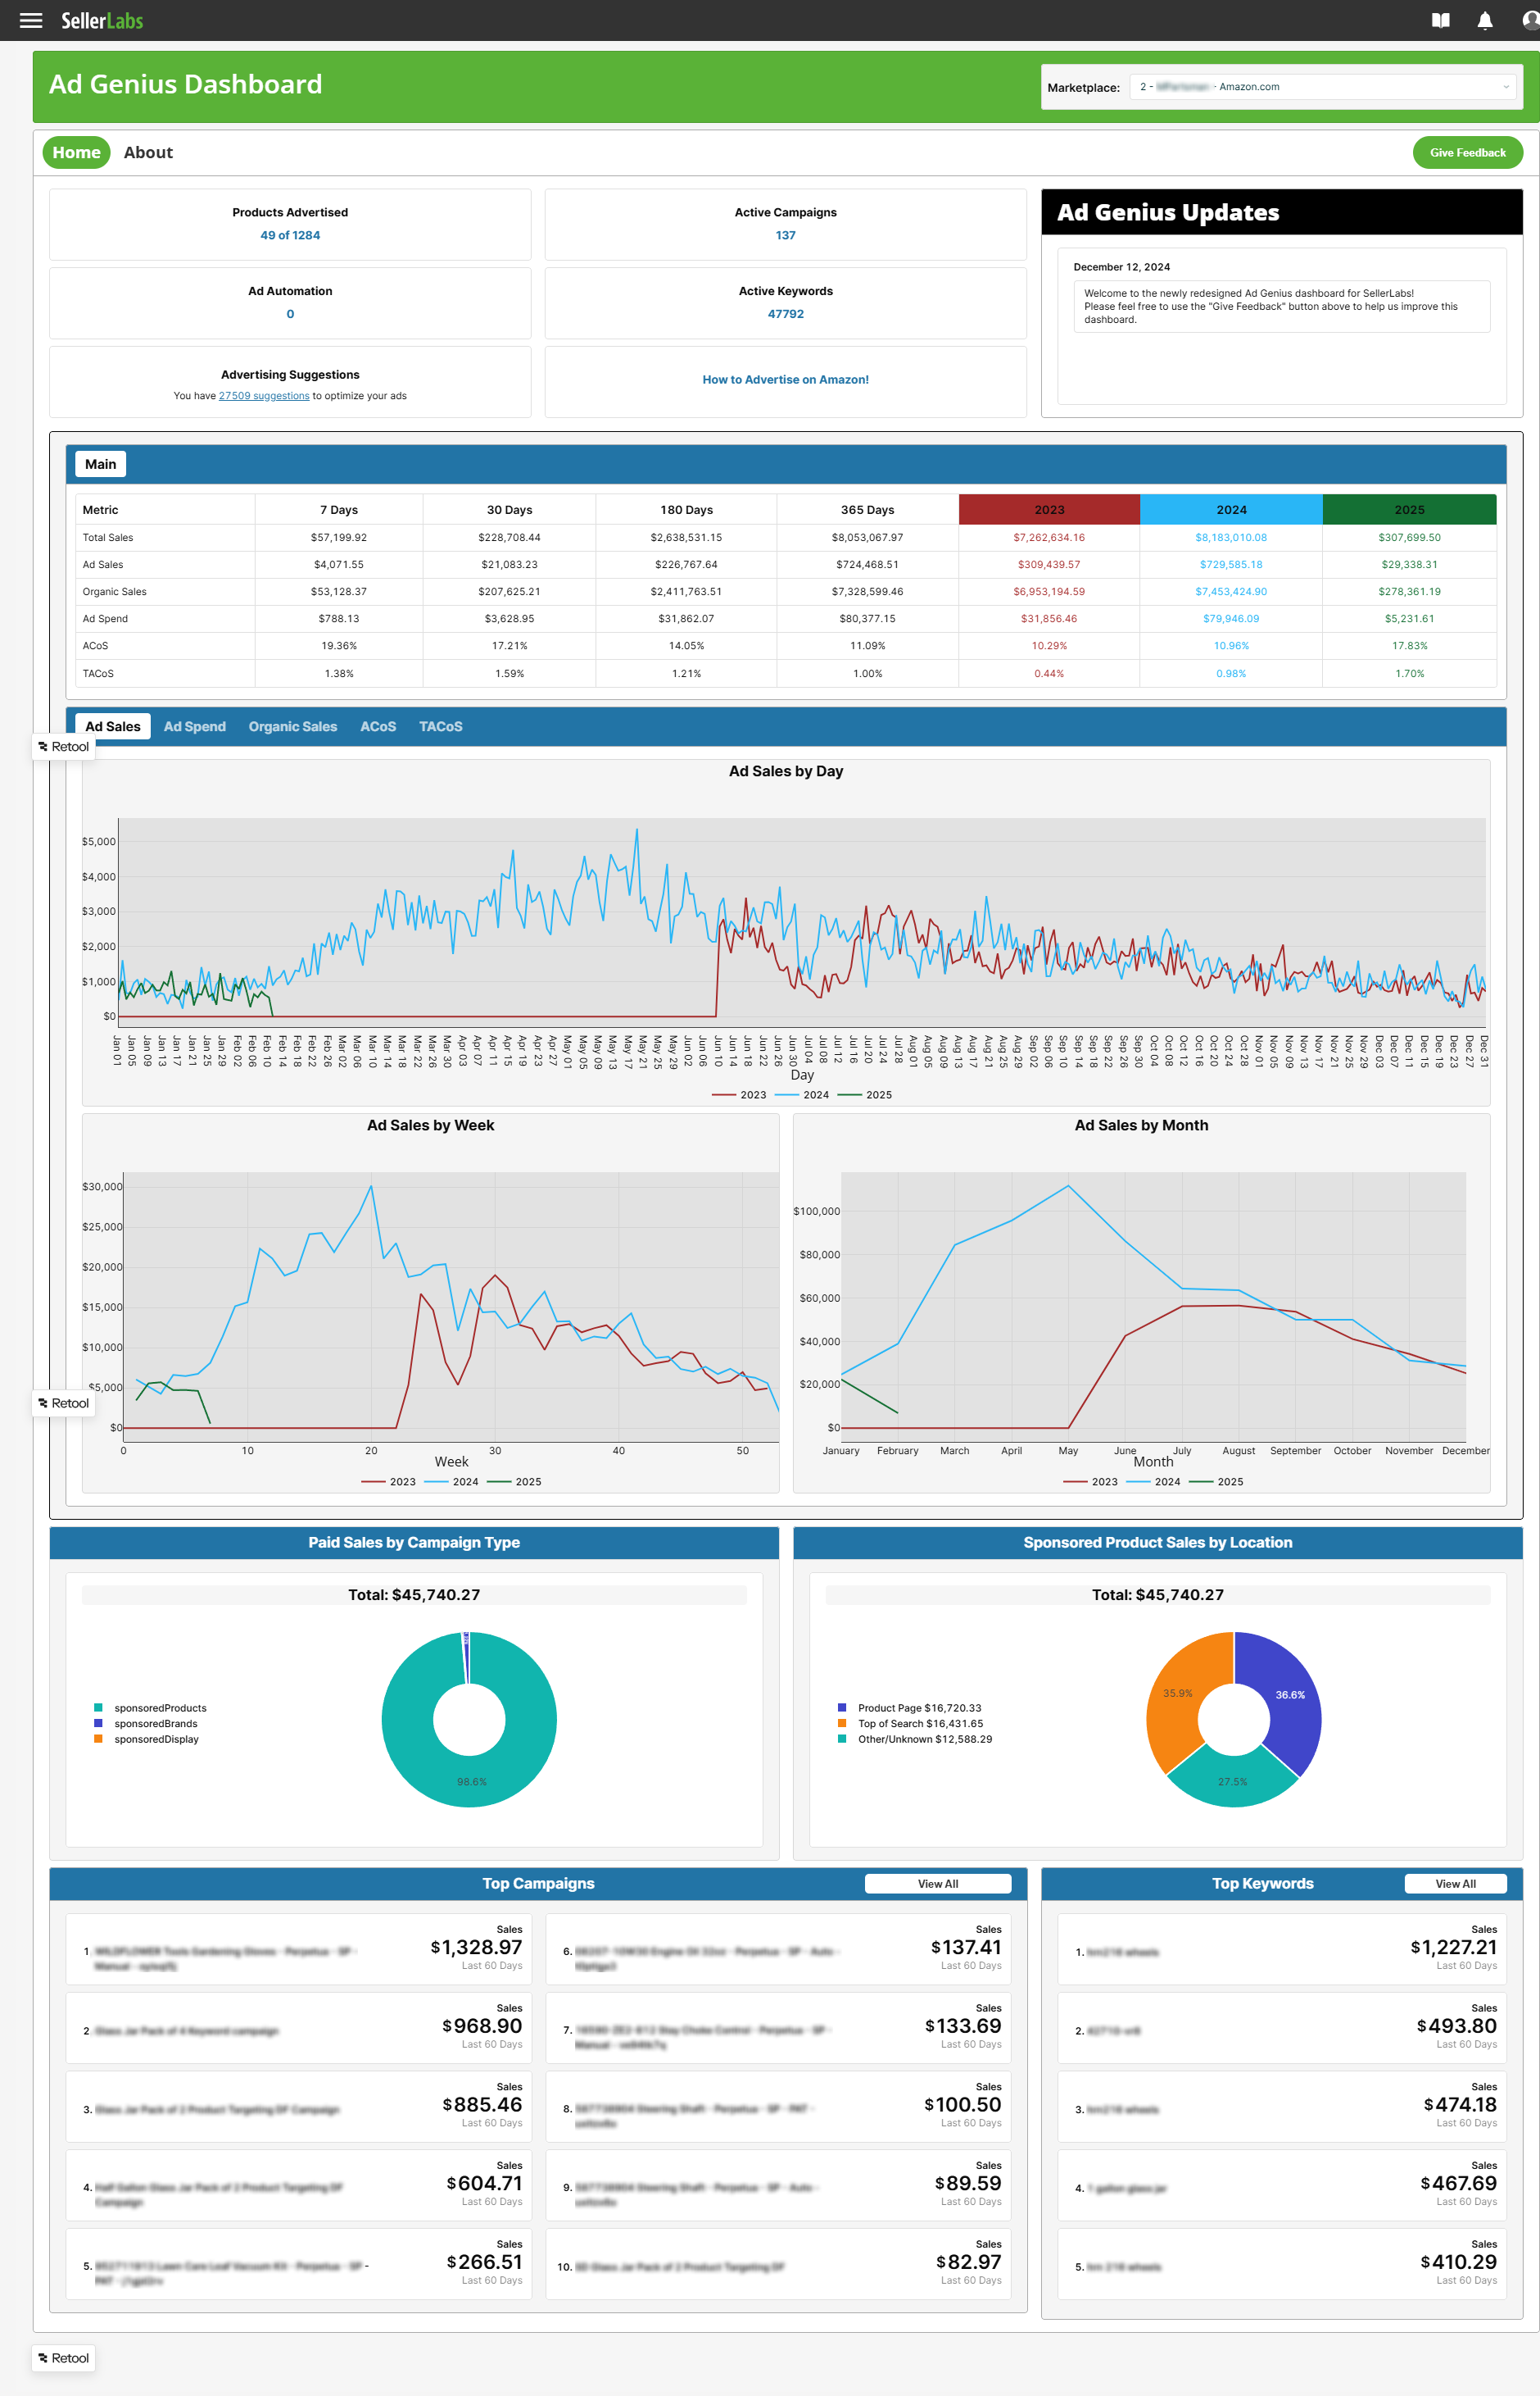The height and width of the screenshot is (2396, 1540).
Task: Switch to the Ad Spend chart tab
Action: tap(195, 726)
